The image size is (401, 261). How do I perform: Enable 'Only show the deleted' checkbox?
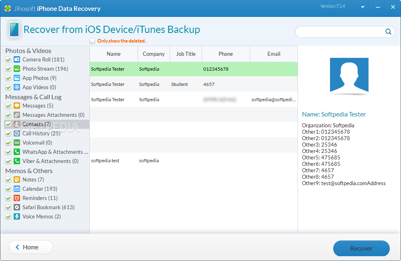pyautogui.click(x=92, y=41)
